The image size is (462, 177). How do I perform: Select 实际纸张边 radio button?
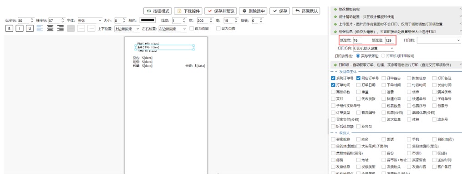pyautogui.click(x=358, y=55)
